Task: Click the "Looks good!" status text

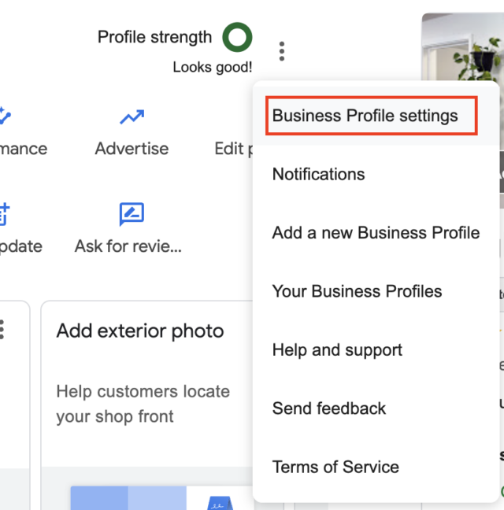Action: [x=213, y=68]
